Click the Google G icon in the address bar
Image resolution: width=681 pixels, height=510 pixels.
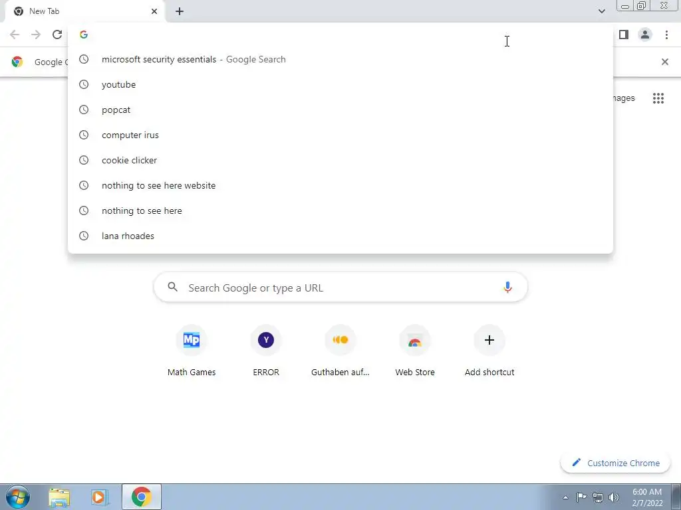[x=84, y=35]
